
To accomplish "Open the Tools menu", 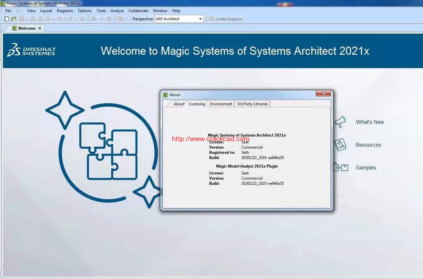I will [x=101, y=11].
